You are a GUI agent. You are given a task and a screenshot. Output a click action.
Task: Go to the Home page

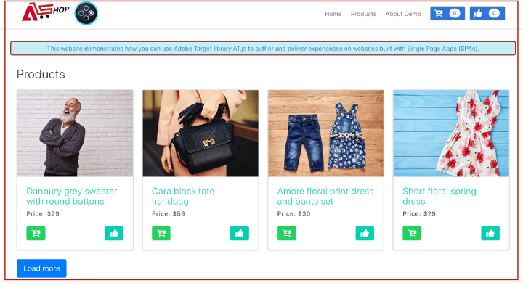(x=333, y=14)
